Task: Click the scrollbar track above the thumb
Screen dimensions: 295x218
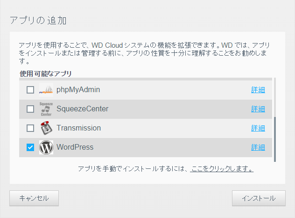Action: point(274,96)
